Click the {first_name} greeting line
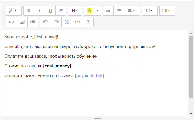 tap(31, 37)
